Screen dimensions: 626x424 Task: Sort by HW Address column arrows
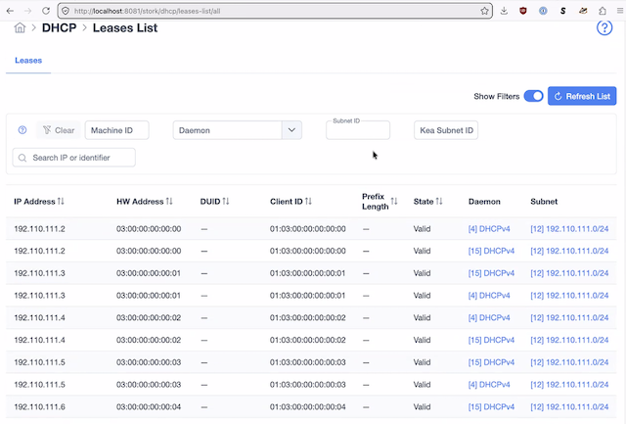[x=169, y=201]
